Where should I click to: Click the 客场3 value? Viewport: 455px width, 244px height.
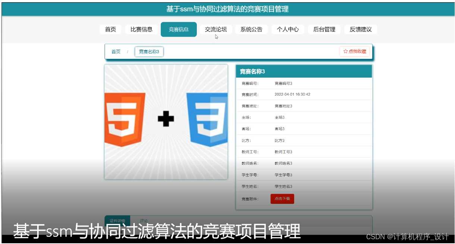280,129
